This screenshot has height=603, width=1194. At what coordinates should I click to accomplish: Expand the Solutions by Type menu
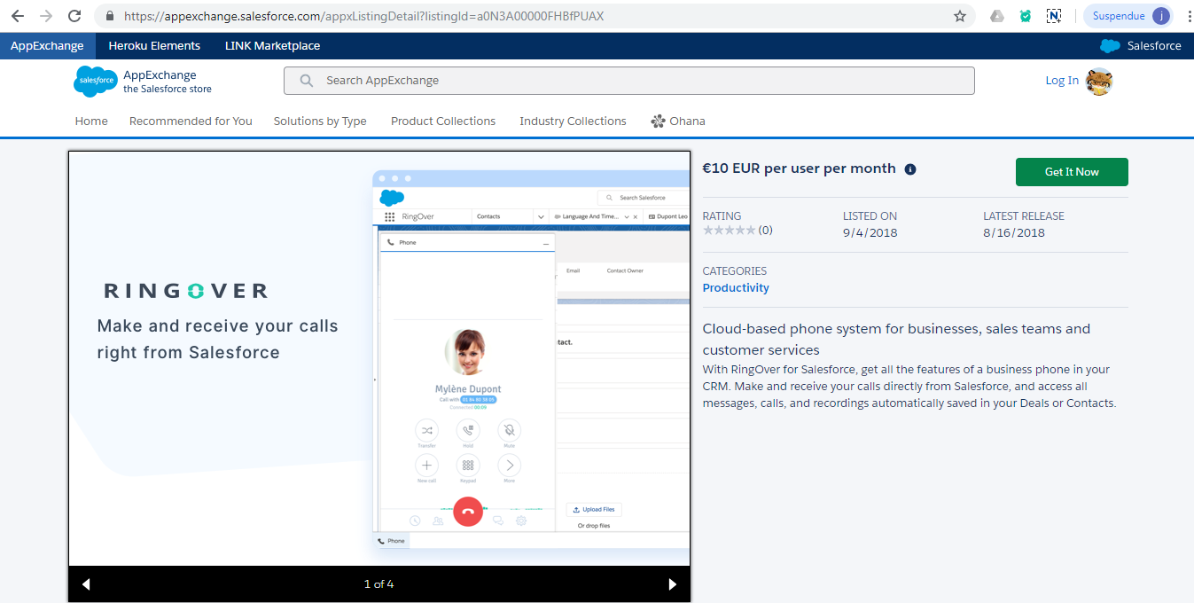[320, 121]
